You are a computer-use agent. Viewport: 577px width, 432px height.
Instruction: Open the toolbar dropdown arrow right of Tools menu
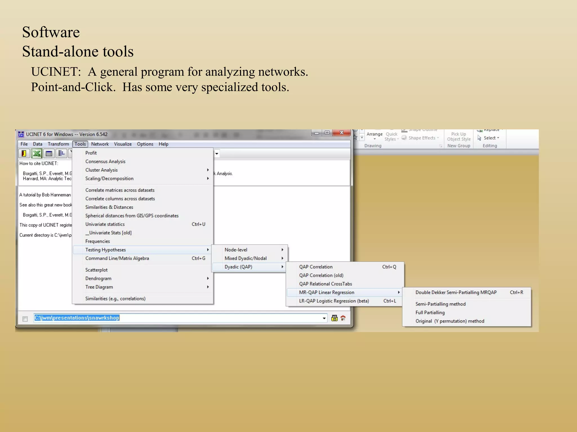click(217, 154)
